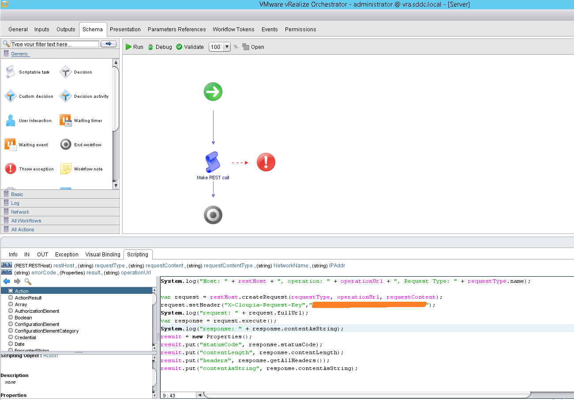Screen dimensions: 574x400
Task: Run the workflow
Action: 134,47
